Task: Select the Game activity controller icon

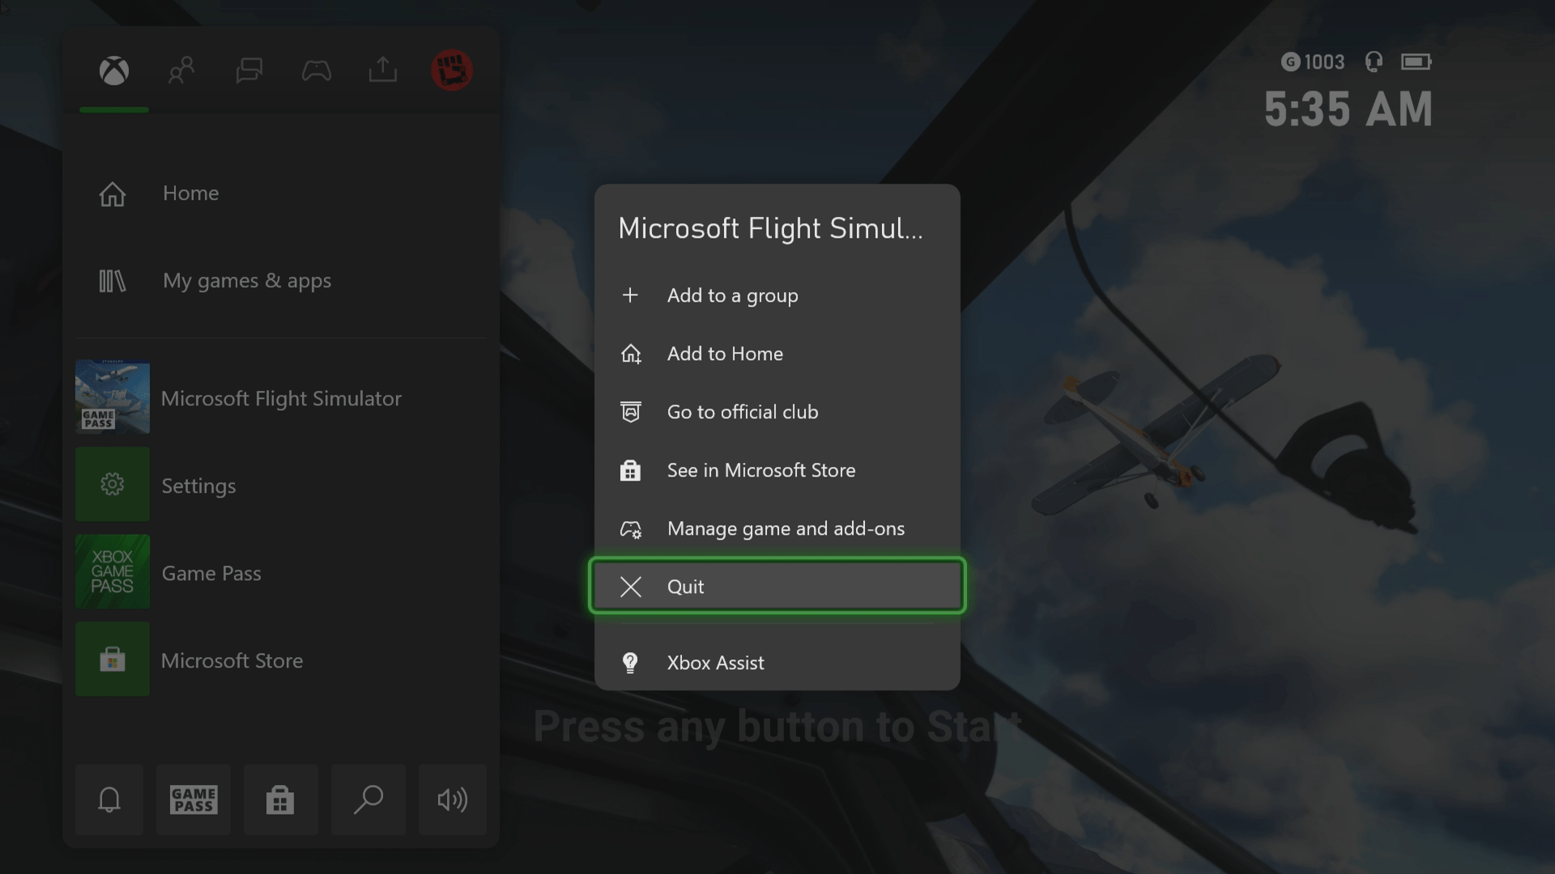Action: (317, 71)
